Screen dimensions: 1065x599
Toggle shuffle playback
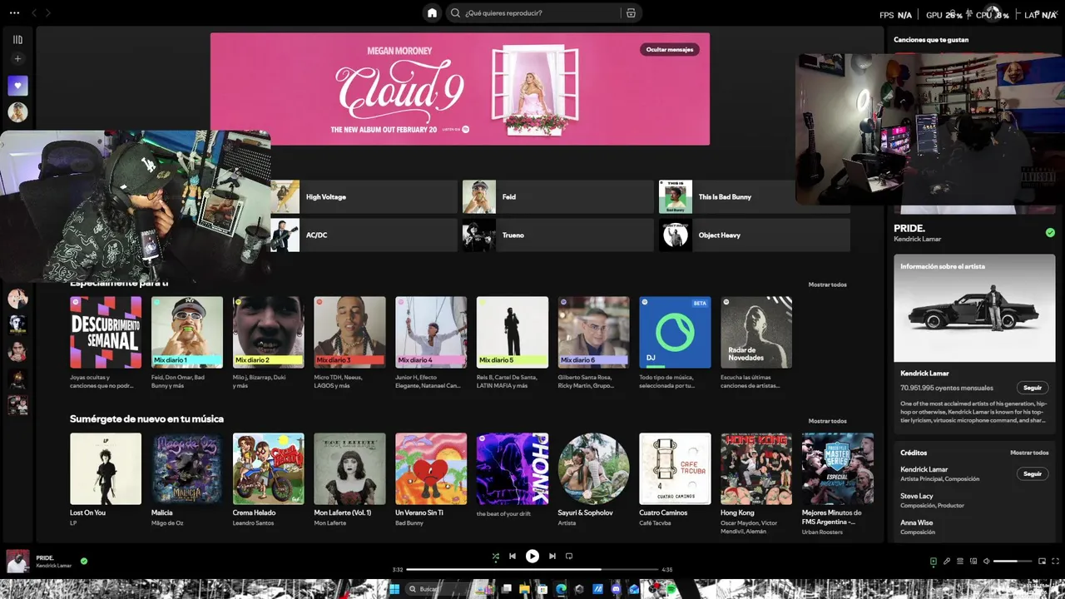point(496,556)
